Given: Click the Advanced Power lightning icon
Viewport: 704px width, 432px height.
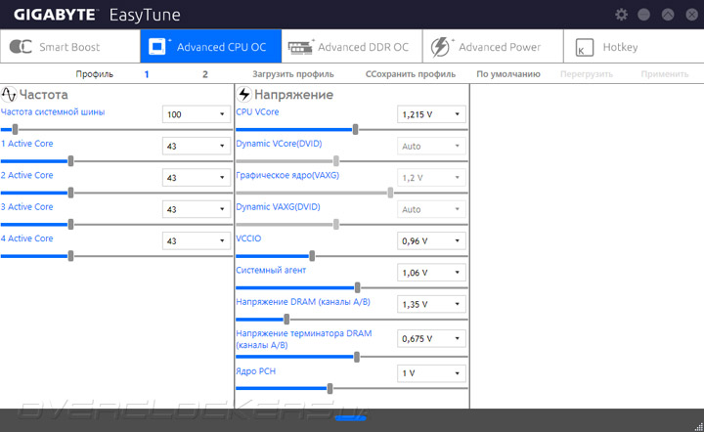Looking at the screenshot, I should (440, 47).
